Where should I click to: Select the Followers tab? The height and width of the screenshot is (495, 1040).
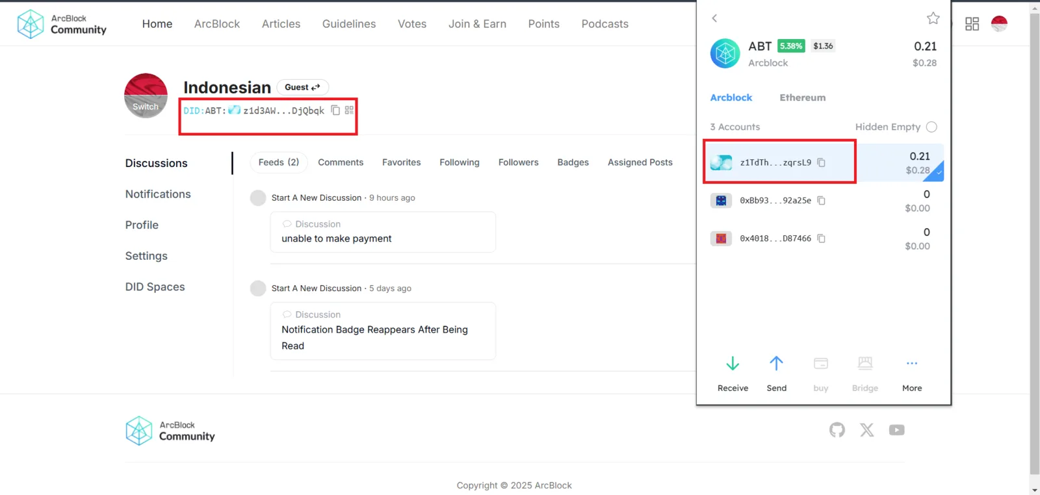coord(518,162)
